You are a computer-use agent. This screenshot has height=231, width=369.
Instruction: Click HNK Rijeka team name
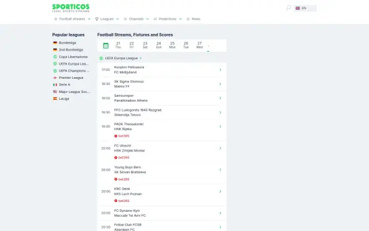122,129
